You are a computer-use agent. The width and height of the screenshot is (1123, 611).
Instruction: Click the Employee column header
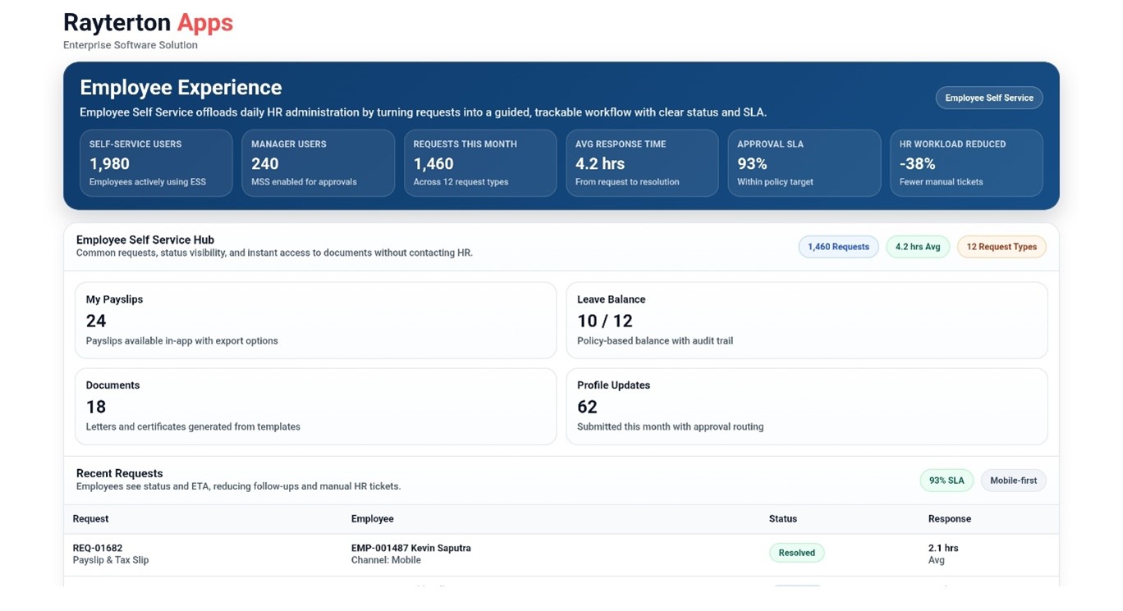(x=372, y=519)
